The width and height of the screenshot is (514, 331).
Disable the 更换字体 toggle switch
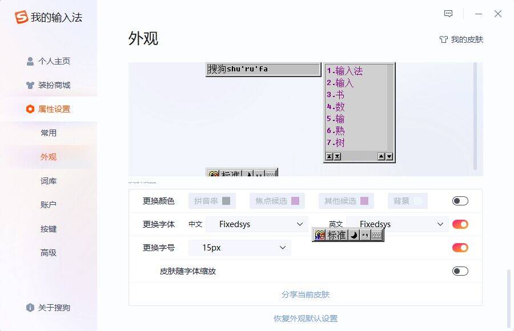[460, 224]
